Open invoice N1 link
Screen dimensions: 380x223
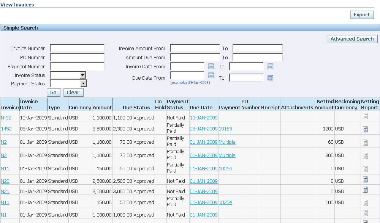point(4,215)
